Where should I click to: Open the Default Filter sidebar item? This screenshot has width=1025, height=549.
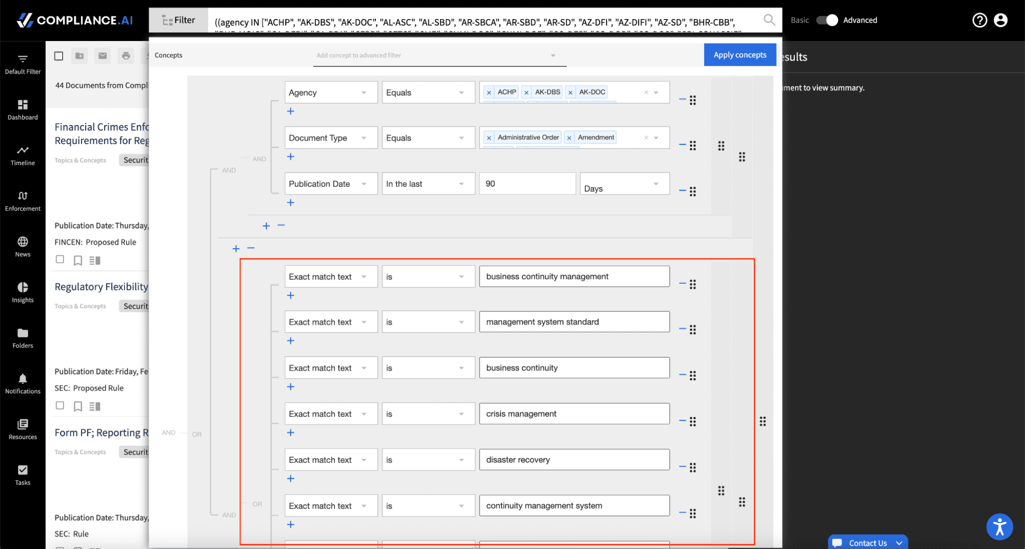(x=23, y=65)
